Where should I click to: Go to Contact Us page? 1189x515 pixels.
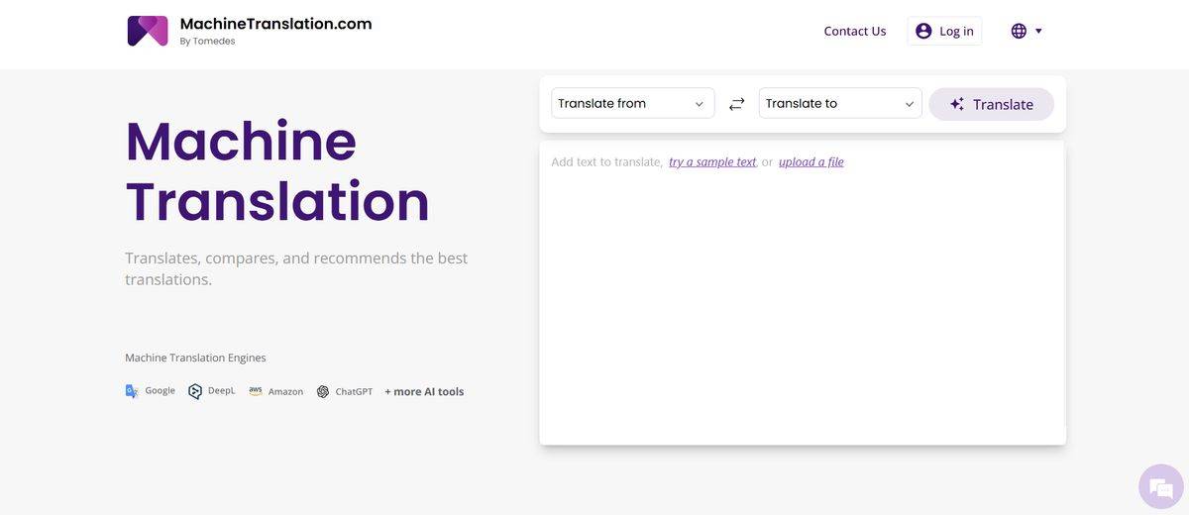[855, 31]
